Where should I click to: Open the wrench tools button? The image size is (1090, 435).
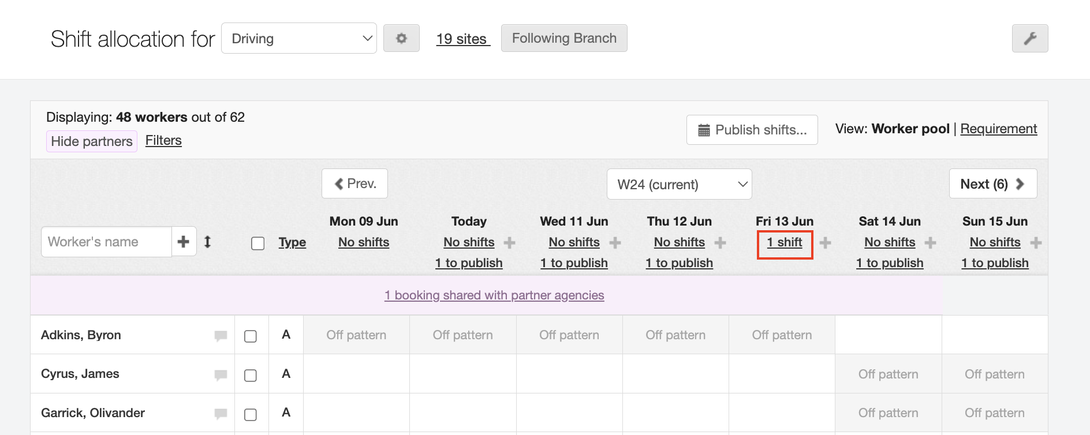pyautogui.click(x=1029, y=39)
